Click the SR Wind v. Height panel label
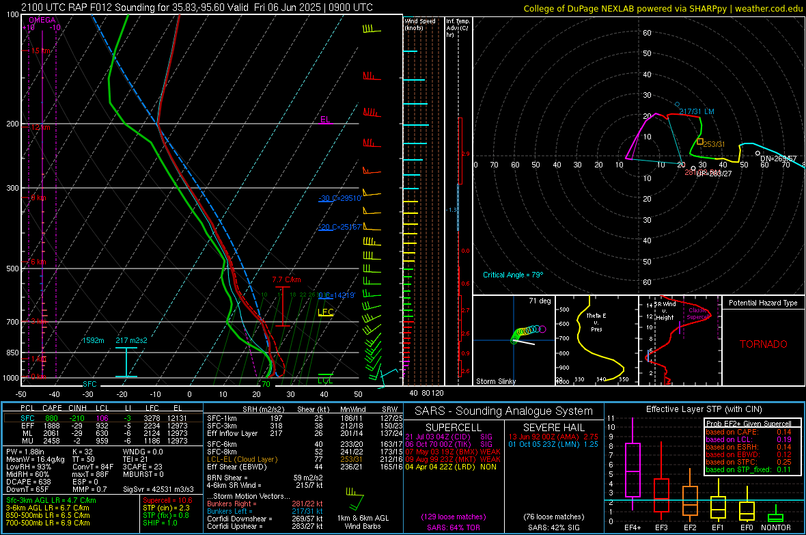This screenshot has width=806, height=535. (666, 311)
